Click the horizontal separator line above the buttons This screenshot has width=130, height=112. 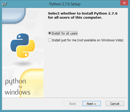(65, 98)
